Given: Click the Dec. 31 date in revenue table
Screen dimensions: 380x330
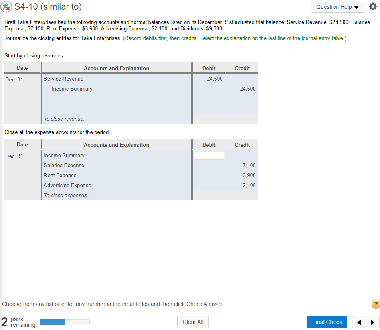Looking at the screenshot, I should pyautogui.click(x=14, y=79).
